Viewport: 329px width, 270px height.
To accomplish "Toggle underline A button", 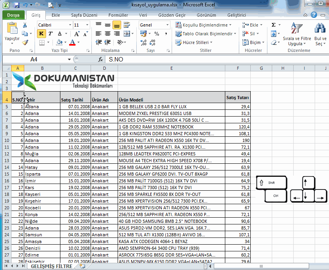I will pyautogui.click(x=60, y=34).
